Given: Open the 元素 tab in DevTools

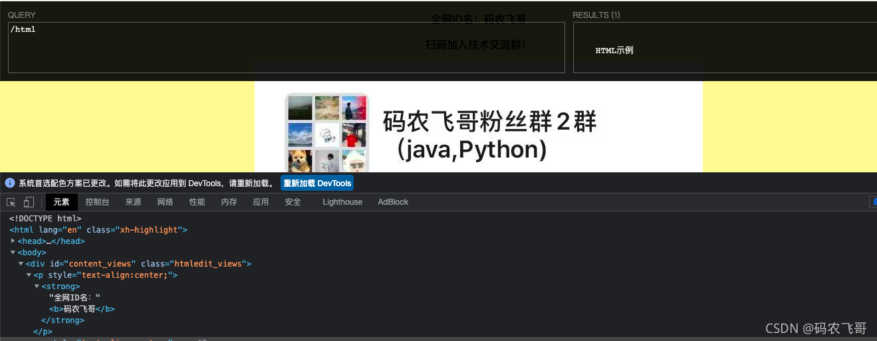Looking at the screenshot, I should [x=62, y=202].
